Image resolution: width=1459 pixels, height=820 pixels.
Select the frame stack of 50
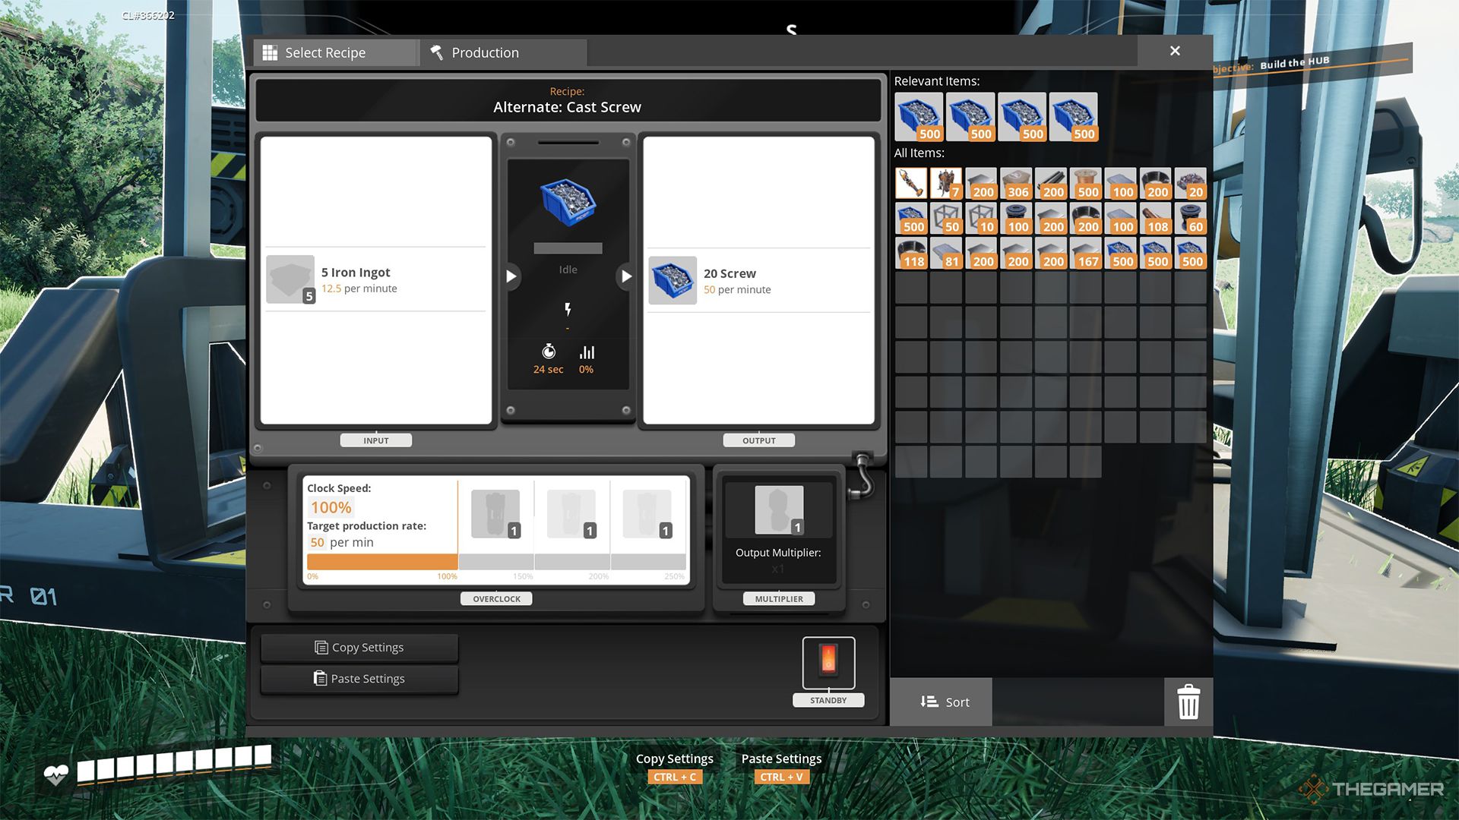point(946,219)
